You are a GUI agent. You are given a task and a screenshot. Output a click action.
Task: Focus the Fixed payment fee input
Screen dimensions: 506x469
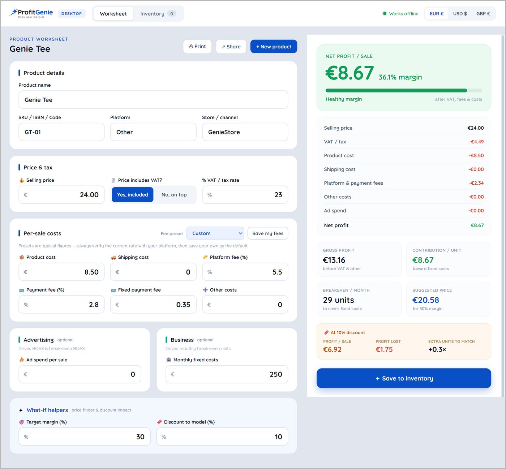[153, 305]
